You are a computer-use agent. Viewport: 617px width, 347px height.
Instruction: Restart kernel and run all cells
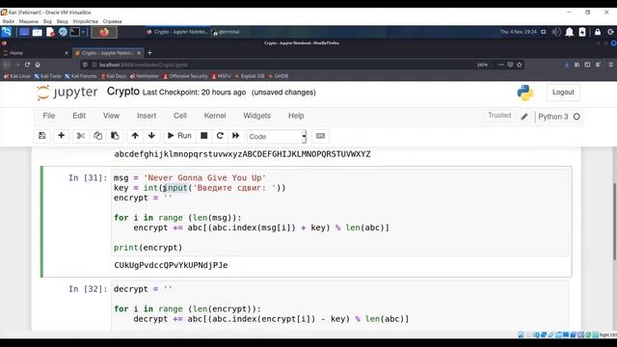[x=235, y=136]
